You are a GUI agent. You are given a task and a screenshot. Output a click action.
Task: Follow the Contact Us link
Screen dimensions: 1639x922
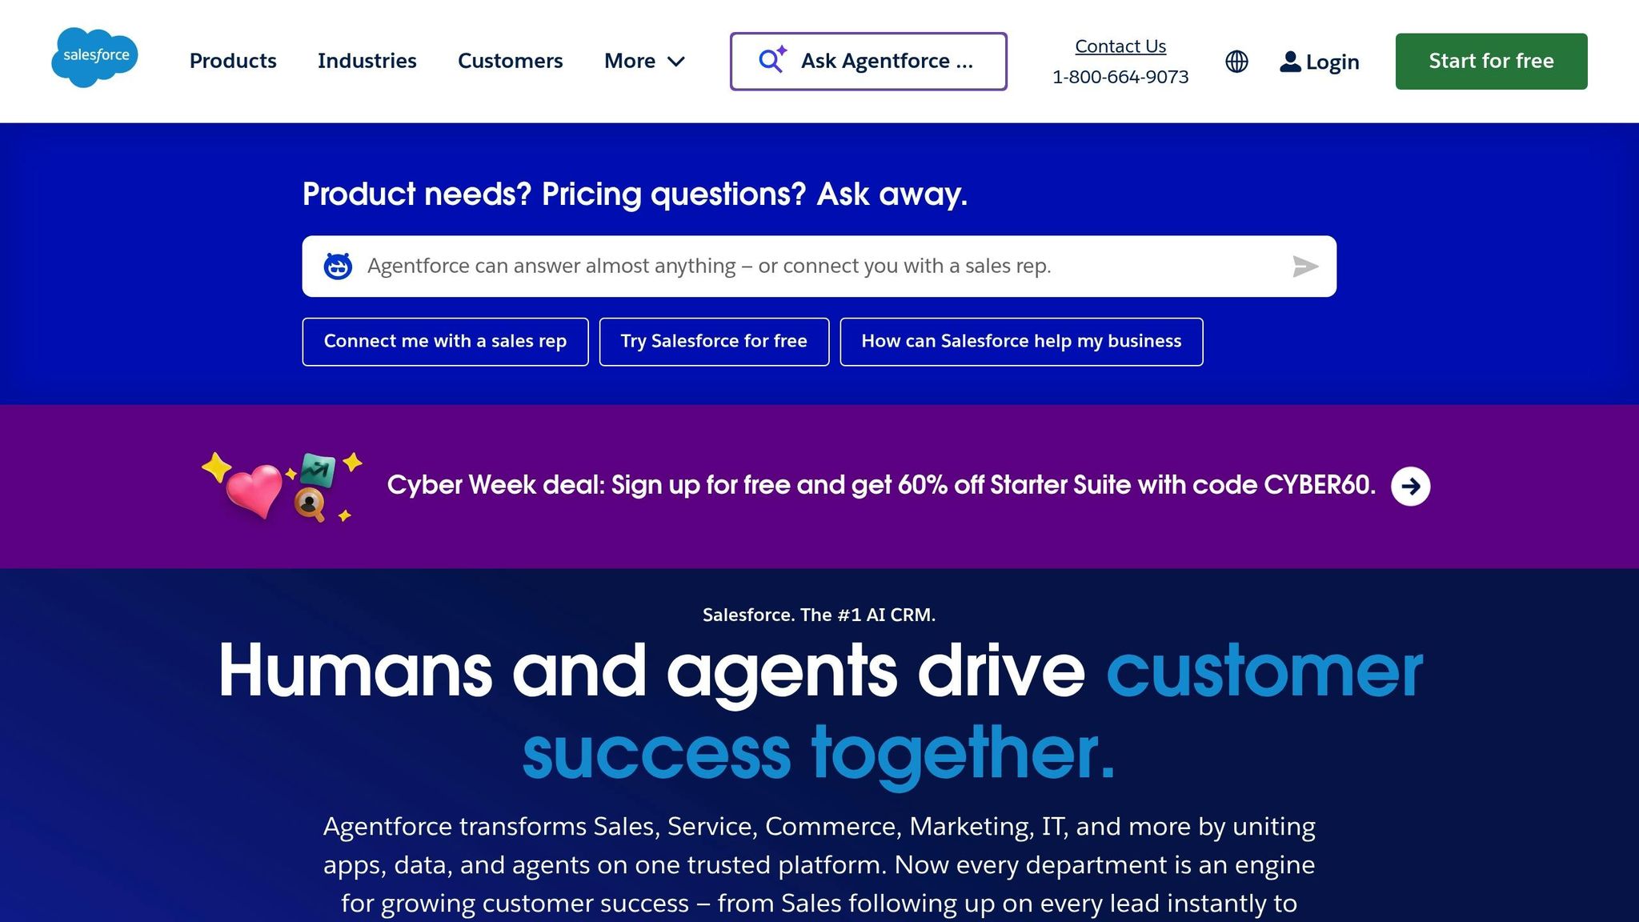tap(1120, 46)
